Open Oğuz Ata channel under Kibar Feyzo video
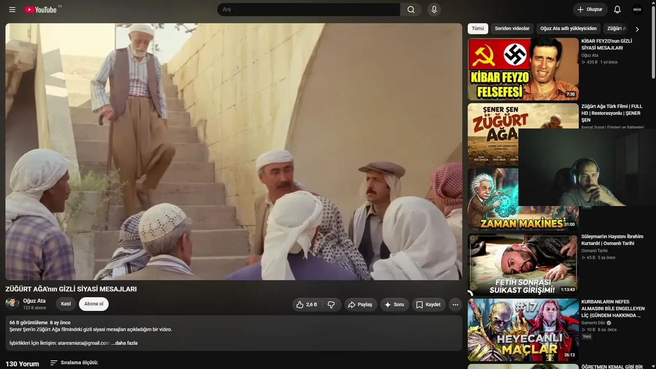Viewport: 656px width, 369px height. [x=590, y=55]
